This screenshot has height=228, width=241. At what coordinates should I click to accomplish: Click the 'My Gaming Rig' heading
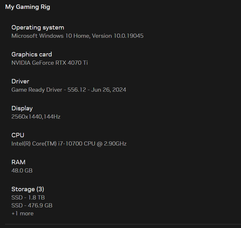(28, 7)
